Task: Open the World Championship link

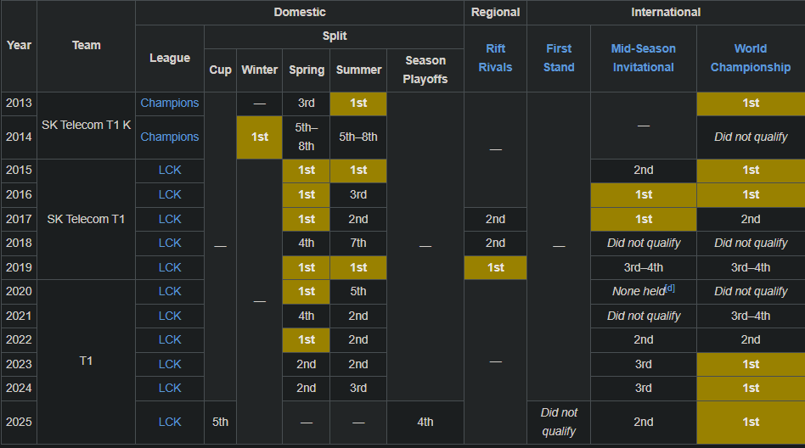Action: click(750, 58)
